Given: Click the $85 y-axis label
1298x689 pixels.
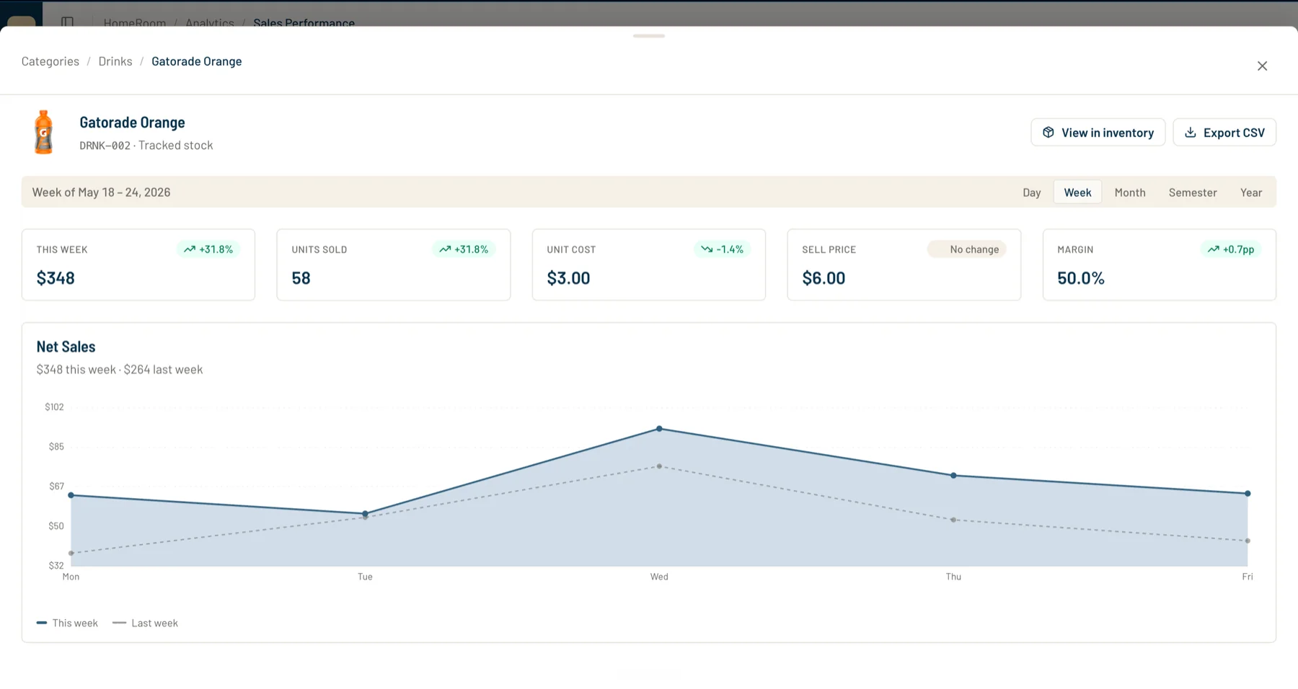Looking at the screenshot, I should pyautogui.click(x=56, y=447).
